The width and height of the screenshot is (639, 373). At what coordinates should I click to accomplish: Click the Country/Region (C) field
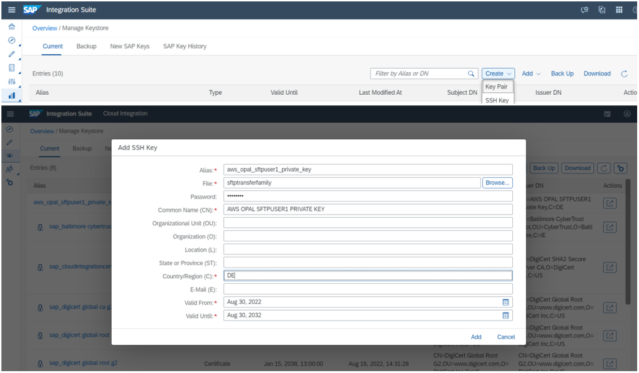368,276
